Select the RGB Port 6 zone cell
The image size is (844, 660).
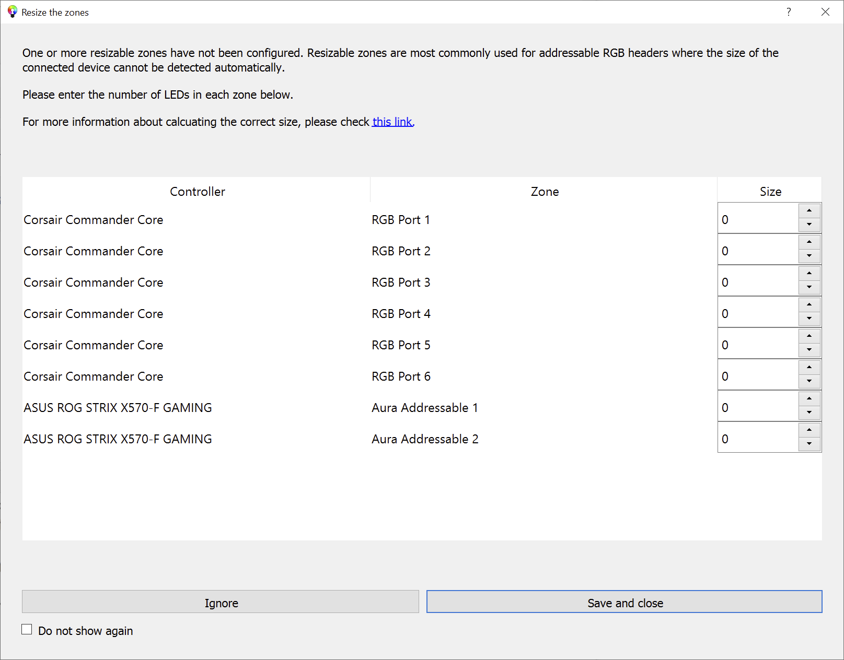point(544,375)
